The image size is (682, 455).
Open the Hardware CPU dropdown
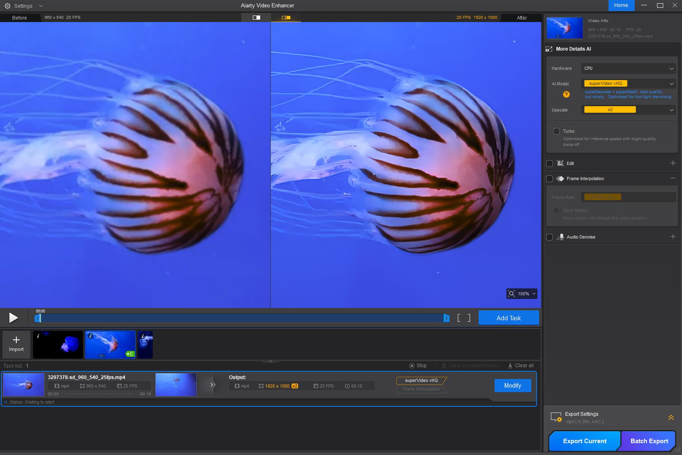click(628, 68)
